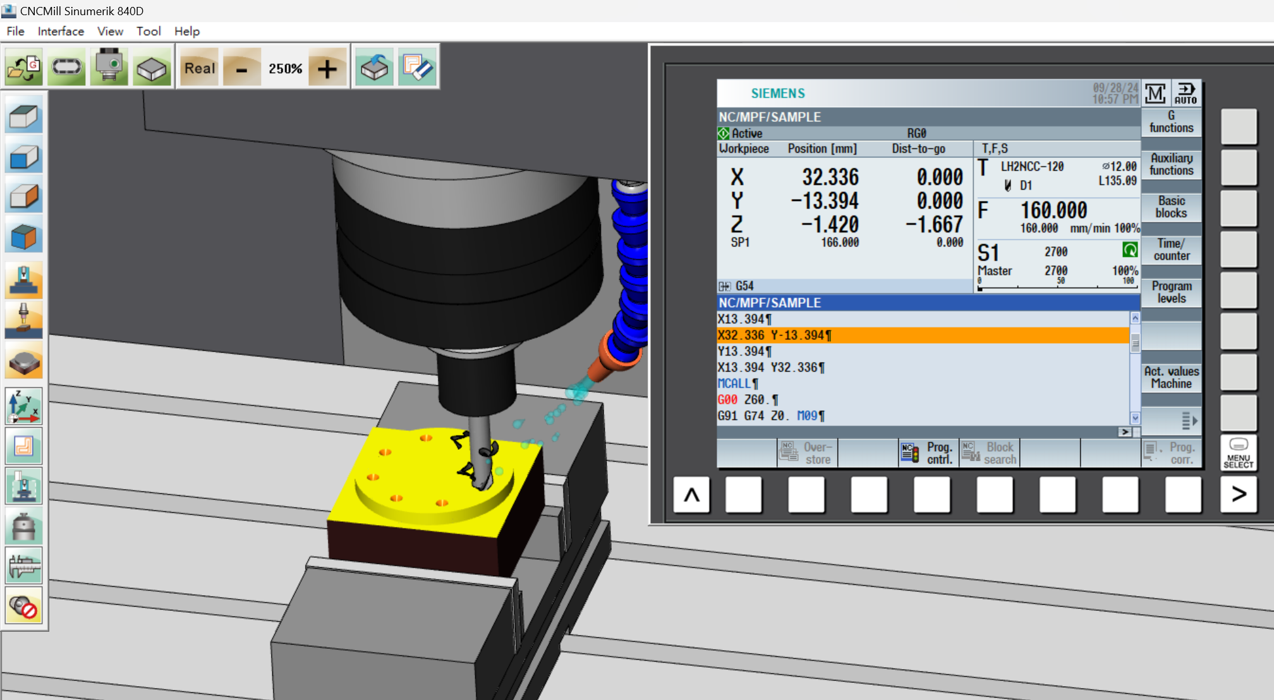Click the Prog. corr. softkey
The height and width of the screenshot is (700, 1274).
pos(1171,453)
